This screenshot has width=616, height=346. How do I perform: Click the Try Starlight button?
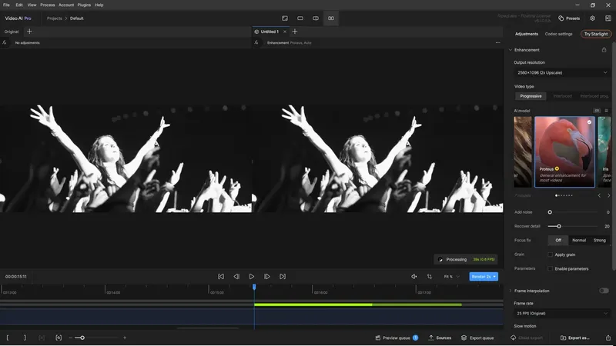click(x=596, y=34)
